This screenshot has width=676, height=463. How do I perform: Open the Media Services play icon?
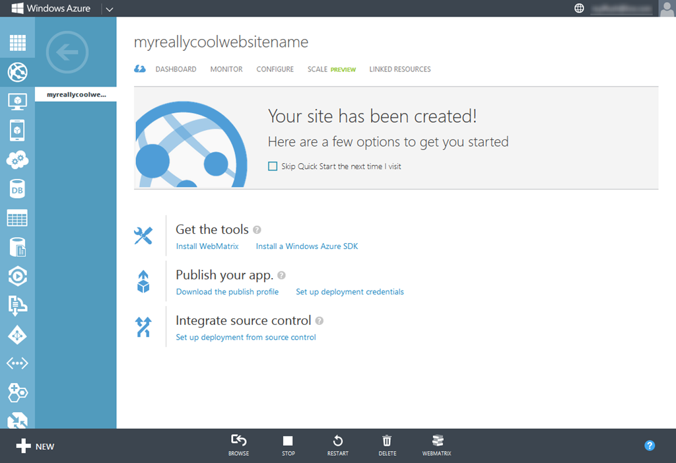(x=17, y=276)
